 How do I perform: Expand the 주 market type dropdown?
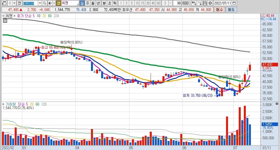pyautogui.click(x=14, y=3)
